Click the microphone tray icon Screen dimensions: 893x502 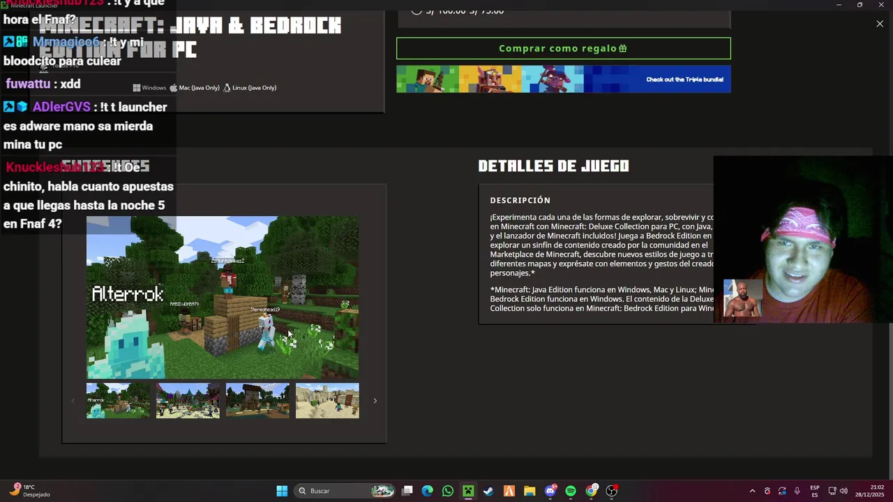797,491
